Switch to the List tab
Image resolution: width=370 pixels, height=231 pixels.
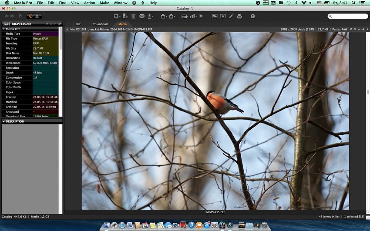pyautogui.click(x=78, y=24)
